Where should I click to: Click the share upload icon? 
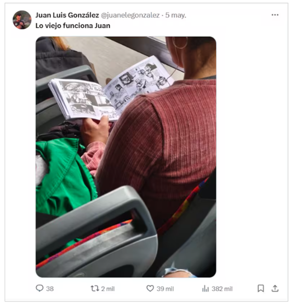[x=275, y=289]
